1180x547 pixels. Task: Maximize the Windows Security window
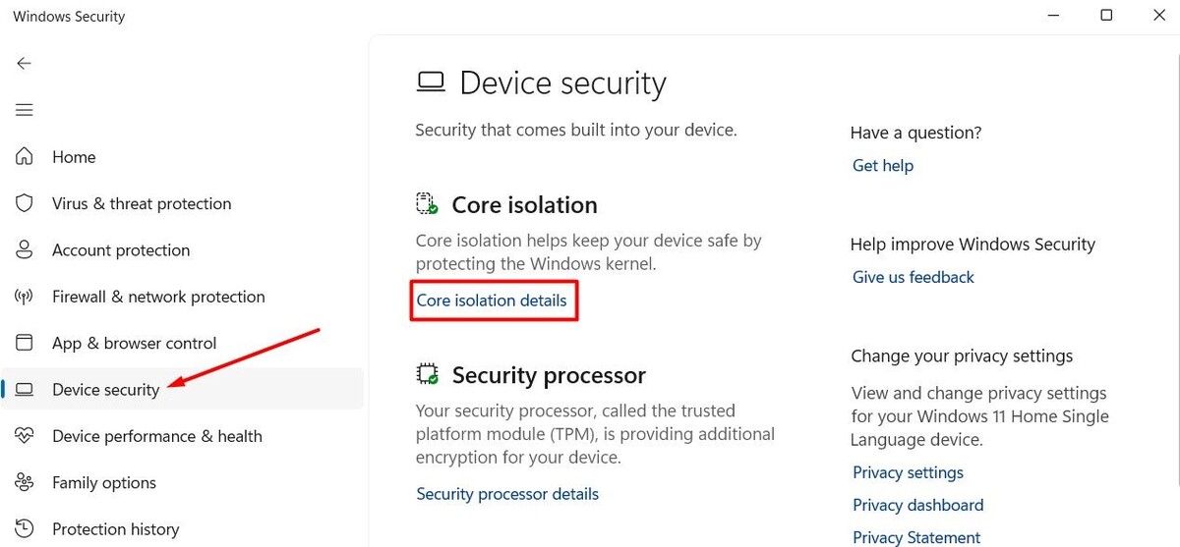[1106, 16]
